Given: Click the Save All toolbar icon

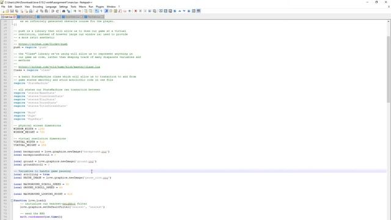Looking at the screenshot, I should 16,11.
